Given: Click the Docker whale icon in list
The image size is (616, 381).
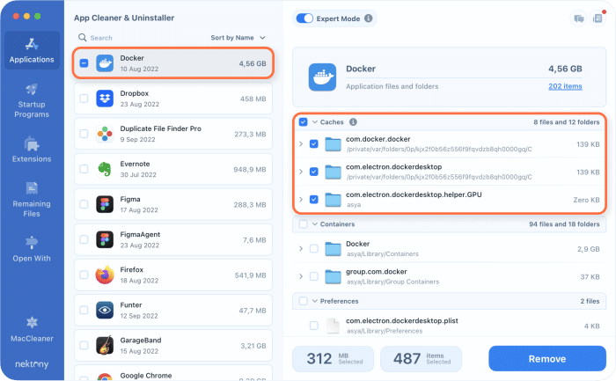Looking at the screenshot, I should pos(105,63).
